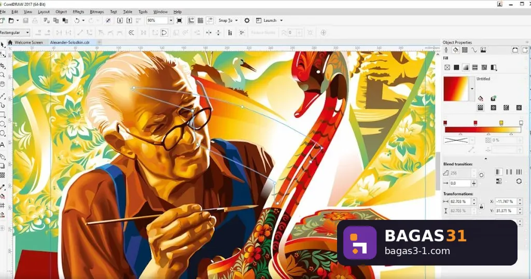Screen dimensions: 531x279
Task: Switch to Alexander-Solodkin.cdr tab
Action: coord(70,43)
